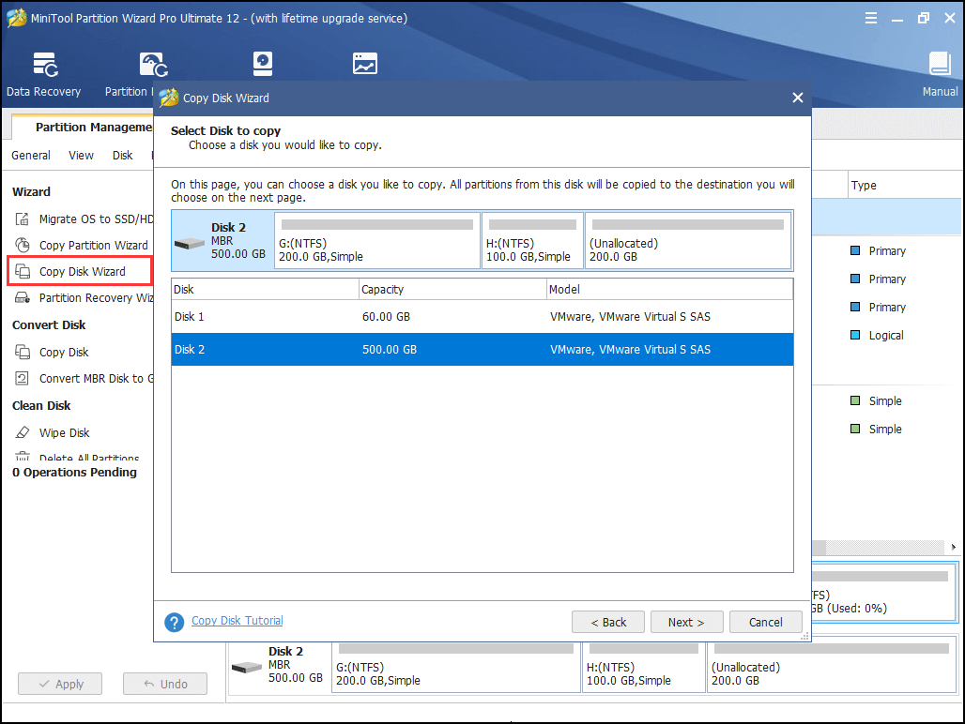
Task: Open Copy Partition Wizard in sidebar
Action: pos(93,245)
